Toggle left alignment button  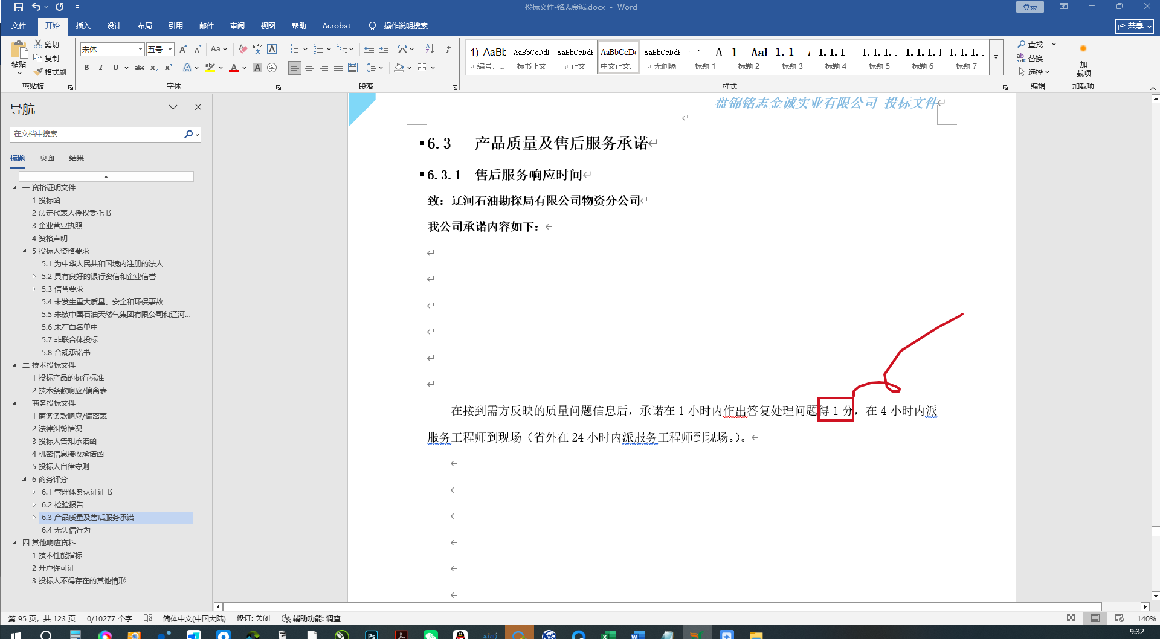(295, 68)
